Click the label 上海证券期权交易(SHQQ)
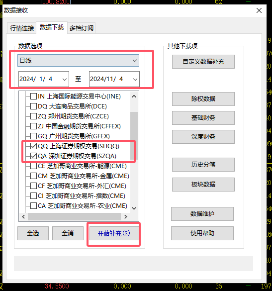Viewport: 272px width, 291px height. (x=85, y=146)
